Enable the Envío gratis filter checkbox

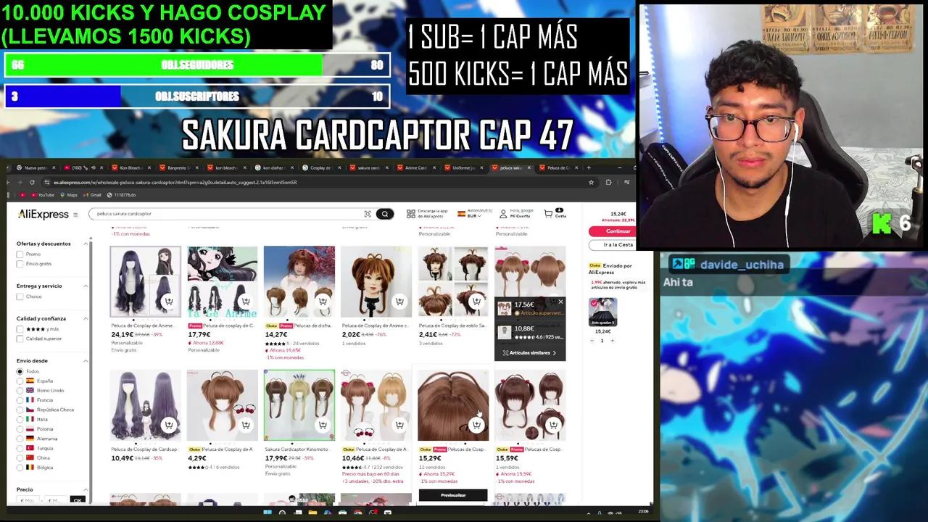(20, 264)
